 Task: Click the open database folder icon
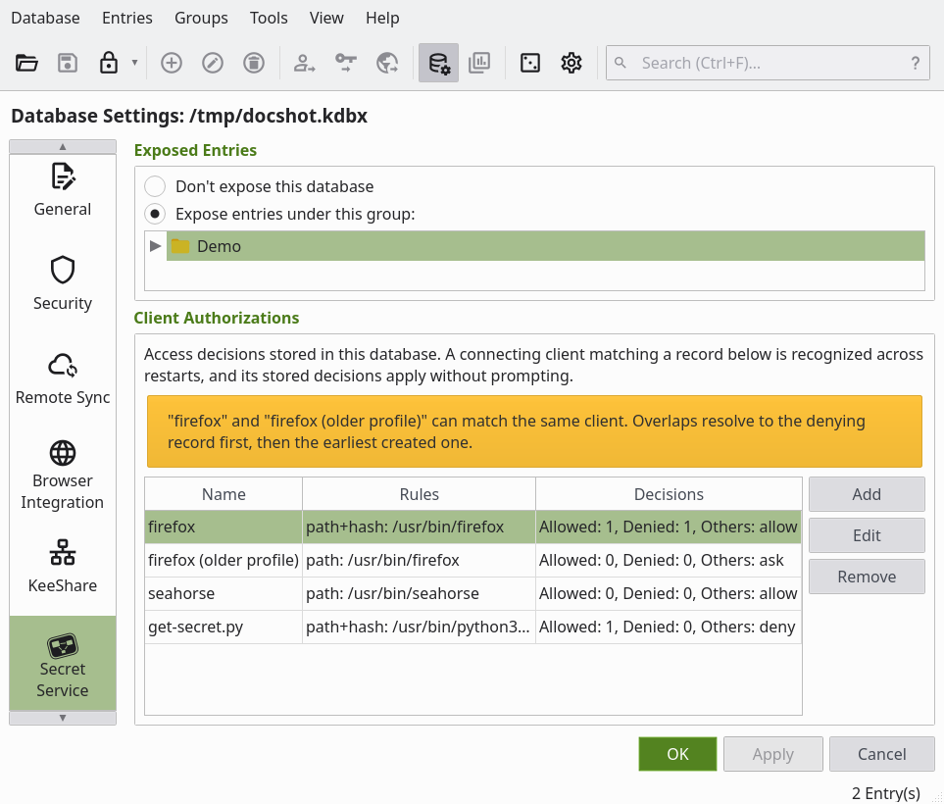click(26, 63)
